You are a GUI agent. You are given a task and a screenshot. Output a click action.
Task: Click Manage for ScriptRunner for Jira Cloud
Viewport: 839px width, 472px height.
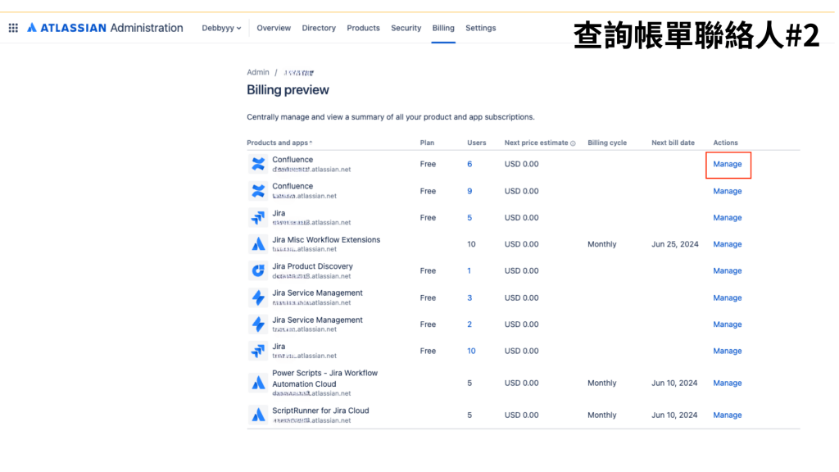point(728,415)
